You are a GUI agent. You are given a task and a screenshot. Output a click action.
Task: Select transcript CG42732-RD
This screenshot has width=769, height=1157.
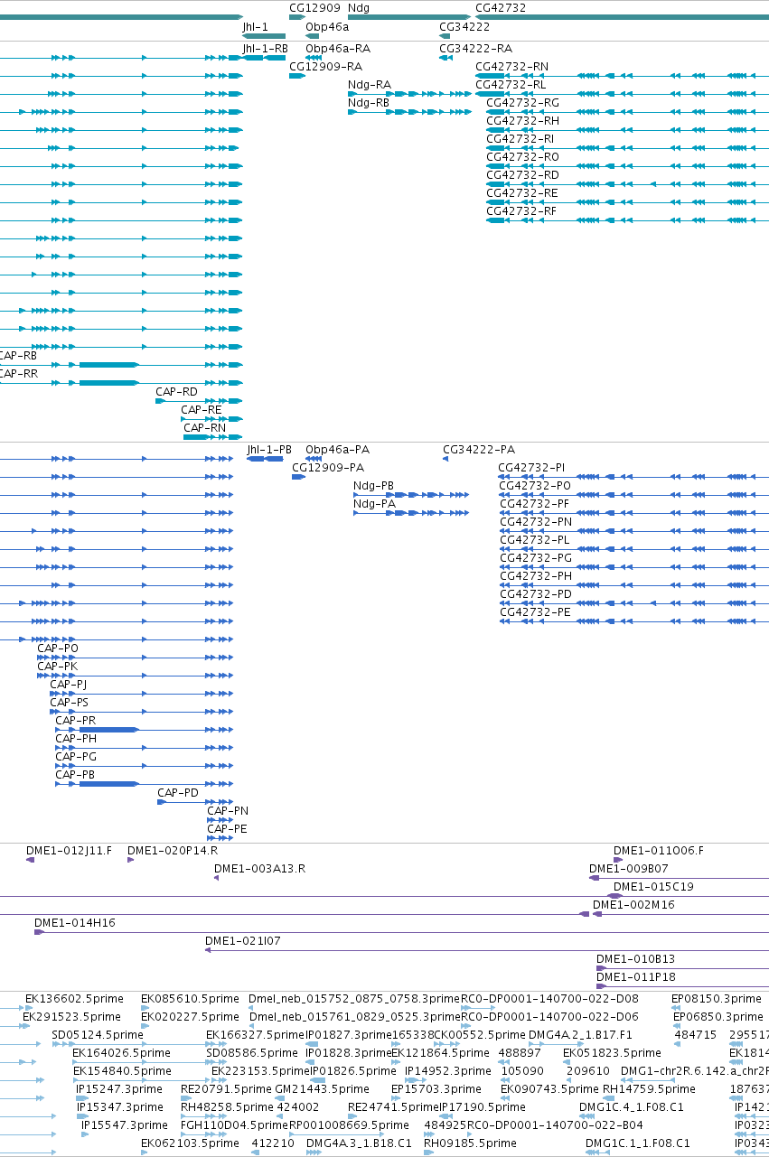coord(522,174)
